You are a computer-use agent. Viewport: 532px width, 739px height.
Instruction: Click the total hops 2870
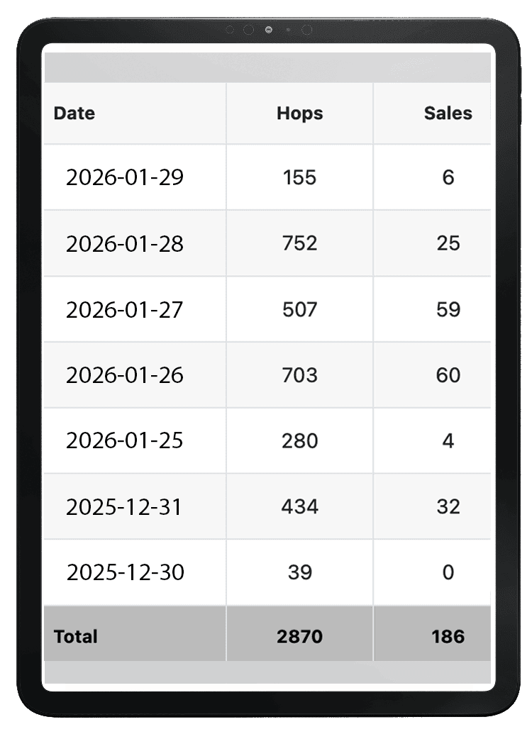coord(299,636)
